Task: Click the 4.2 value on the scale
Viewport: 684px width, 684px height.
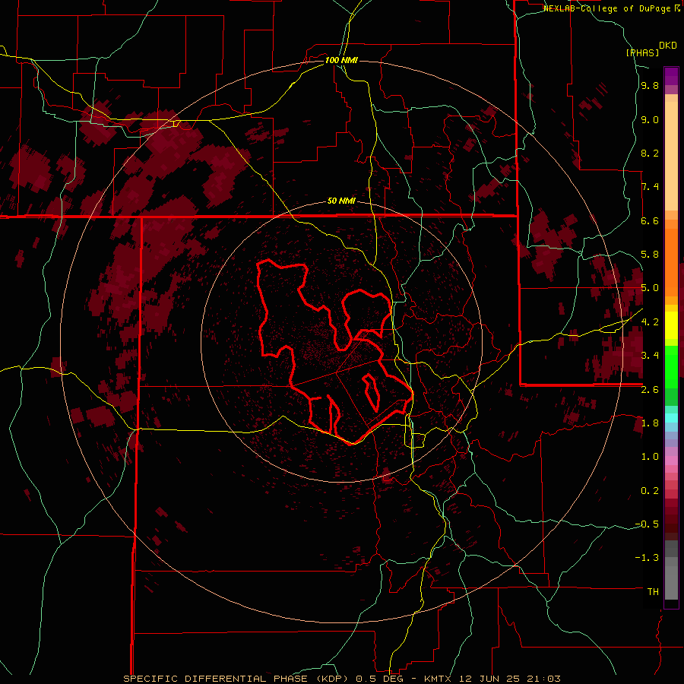Action: (x=650, y=322)
